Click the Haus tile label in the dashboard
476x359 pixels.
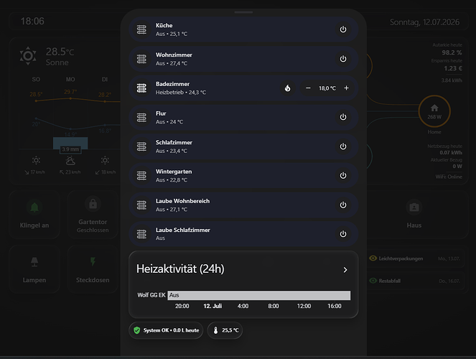pos(414,225)
